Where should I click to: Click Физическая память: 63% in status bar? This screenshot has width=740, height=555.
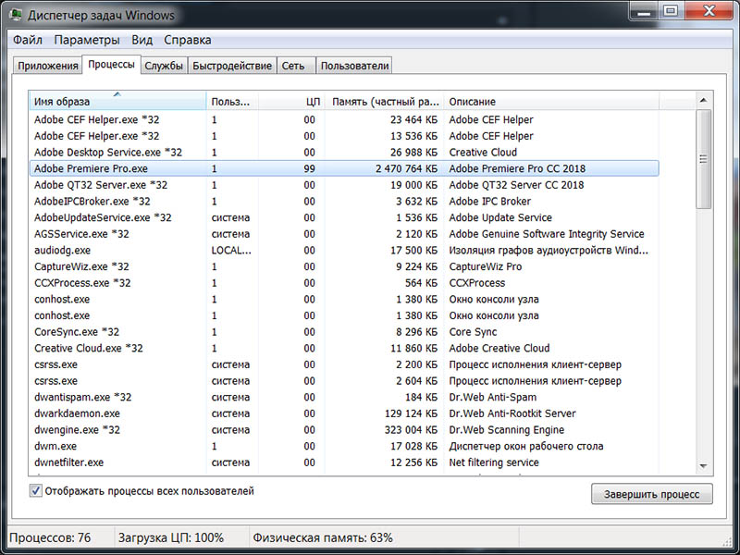pos(323,537)
